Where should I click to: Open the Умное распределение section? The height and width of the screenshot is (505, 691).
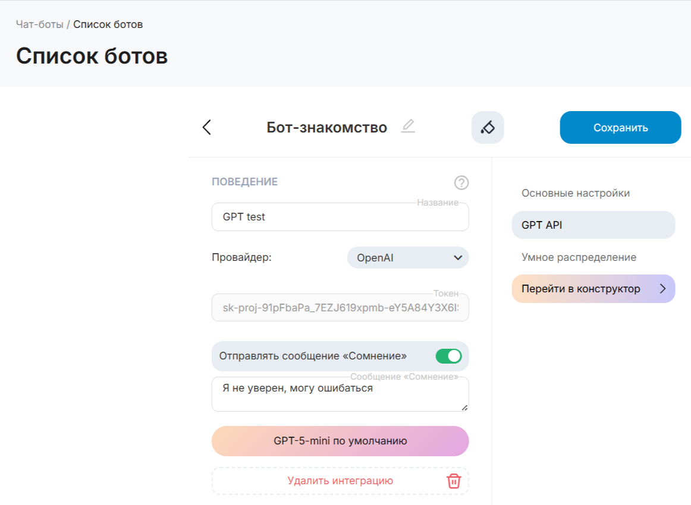click(579, 257)
